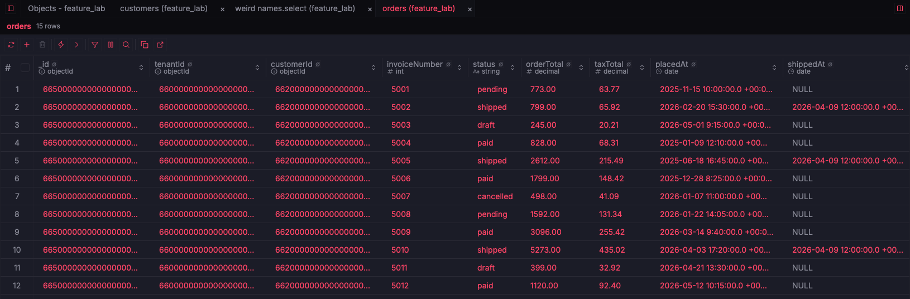Sort by the tenantId column arrows

tap(257, 67)
